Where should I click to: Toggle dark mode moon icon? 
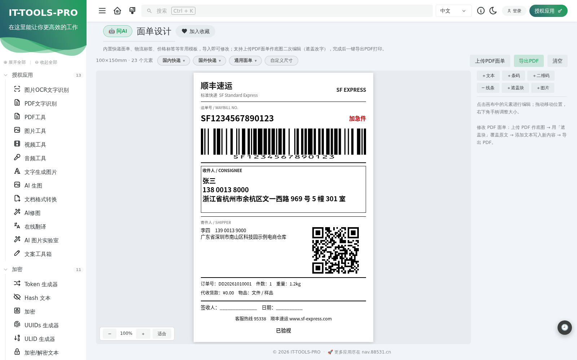coord(493,11)
